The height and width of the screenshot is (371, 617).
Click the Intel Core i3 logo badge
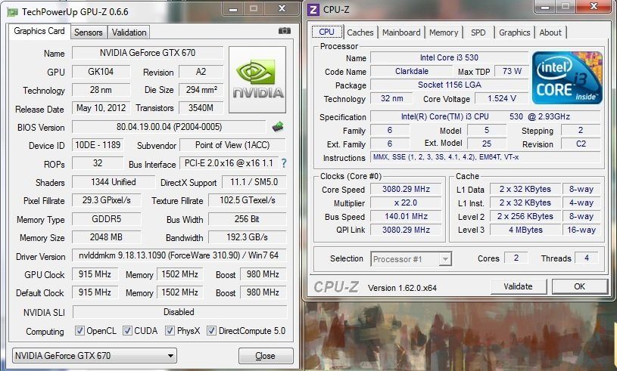point(567,77)
